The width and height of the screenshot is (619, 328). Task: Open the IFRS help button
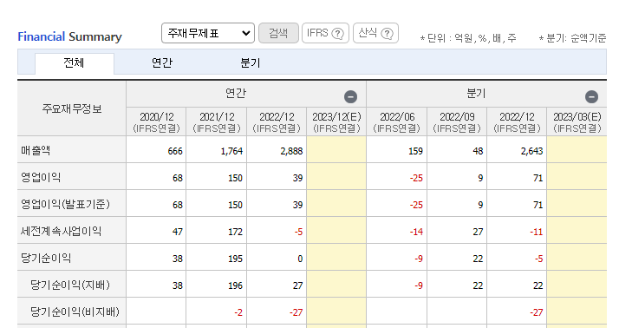pyautogui.click(x=325, y=33)
